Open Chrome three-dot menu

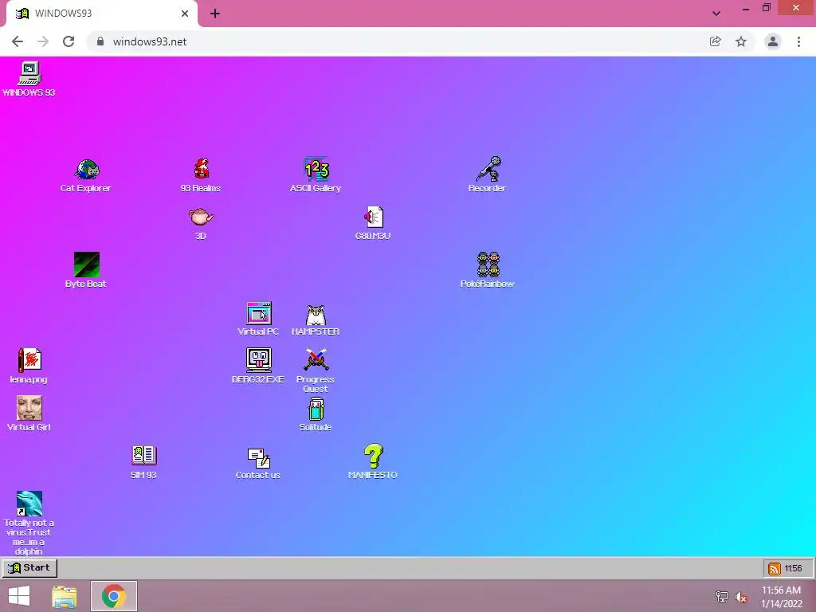point(798,41)
